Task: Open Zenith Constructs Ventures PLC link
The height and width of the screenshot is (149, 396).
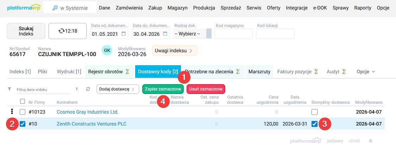Action: pyautogui.click(x=92, y=124)
